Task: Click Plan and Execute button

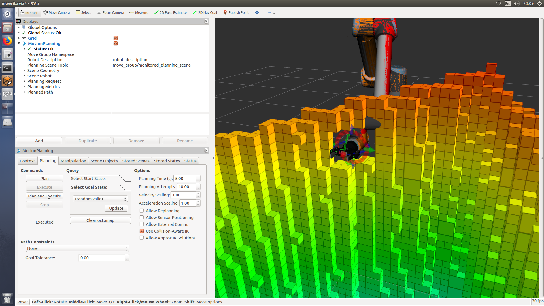Action: (44, 196)
